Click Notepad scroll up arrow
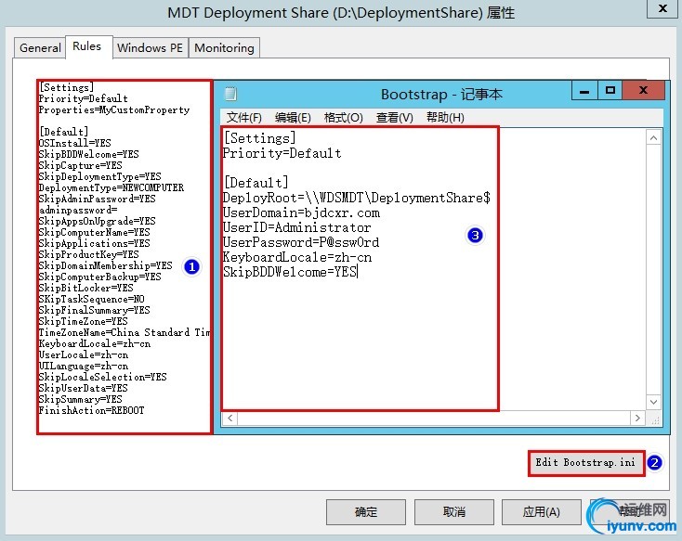 [653, 138]
